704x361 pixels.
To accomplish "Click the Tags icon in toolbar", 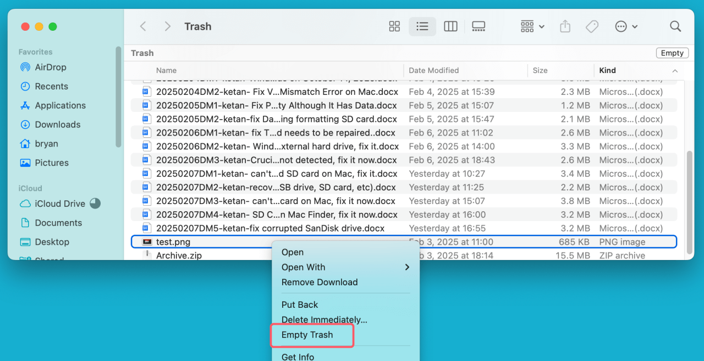I will (x=592, y=26).
